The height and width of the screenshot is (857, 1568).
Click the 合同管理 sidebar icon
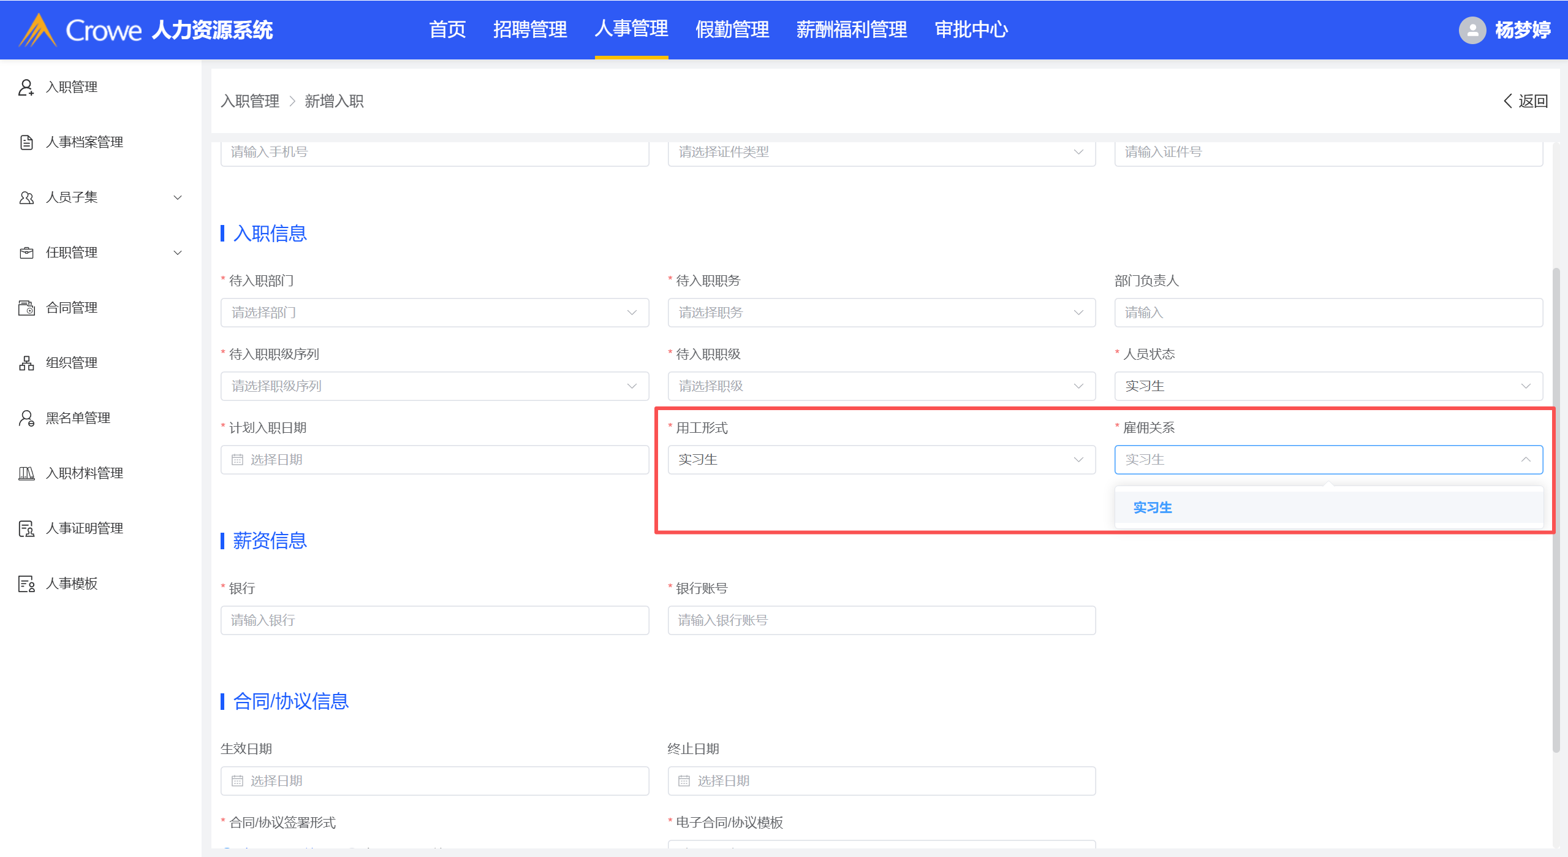tap(26, 308)
